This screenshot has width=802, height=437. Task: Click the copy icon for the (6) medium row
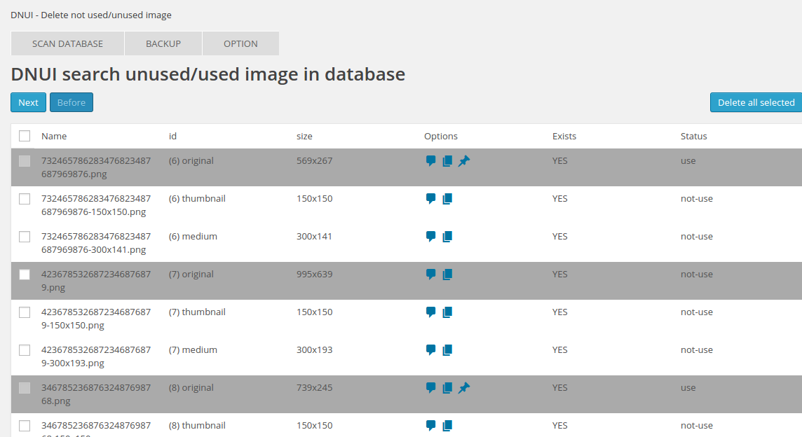(x=447, y=237)
